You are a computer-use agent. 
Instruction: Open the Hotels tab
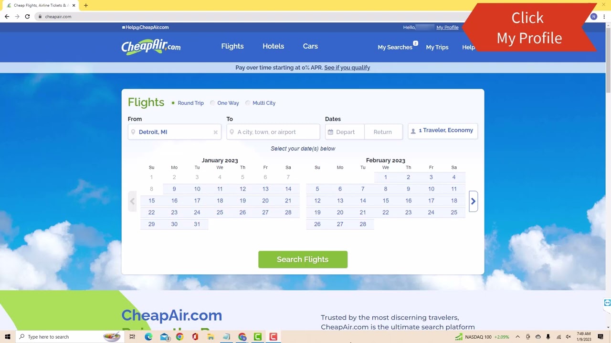pyautogui.click(x=273, y=46)
